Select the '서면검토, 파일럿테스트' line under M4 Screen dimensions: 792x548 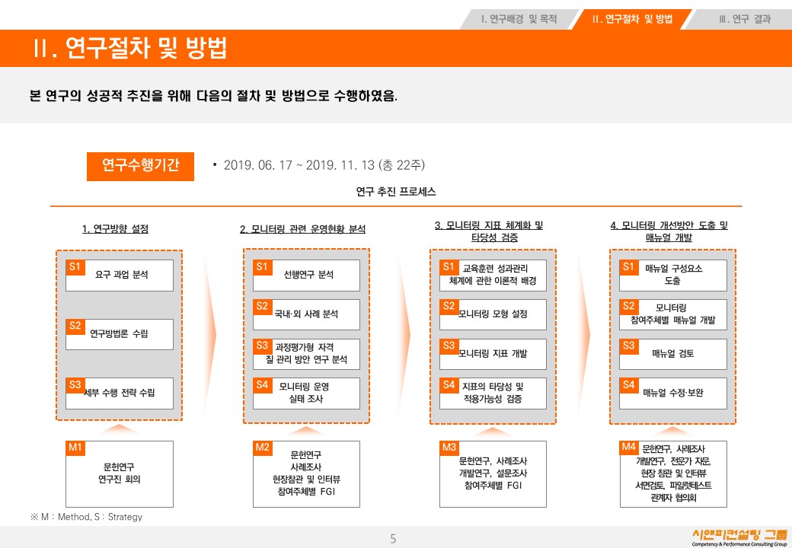click(x=673, y=486)
